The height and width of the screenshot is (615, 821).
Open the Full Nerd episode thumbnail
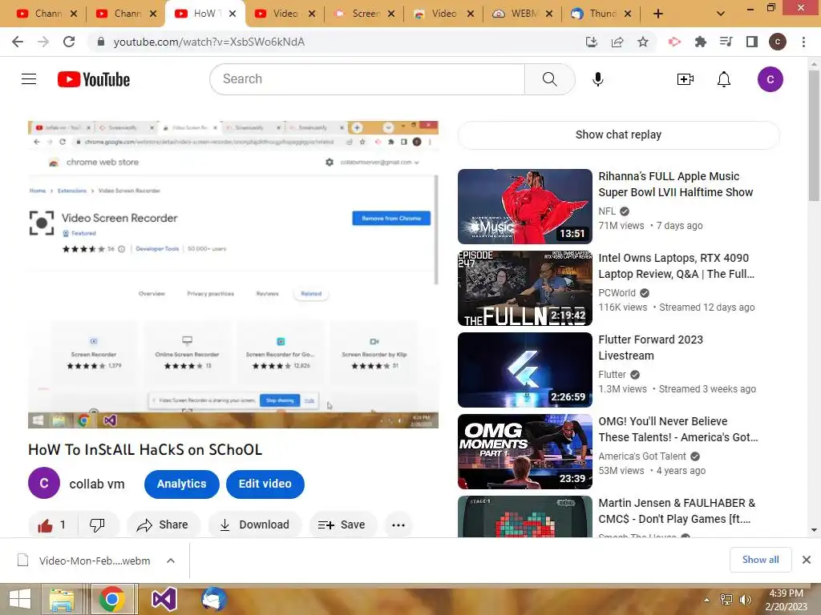(524, 288)
